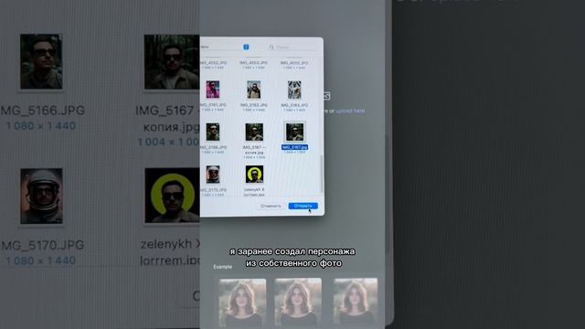
Task: Pick the first Example portrait thumbnail
Action: point(242,302)
